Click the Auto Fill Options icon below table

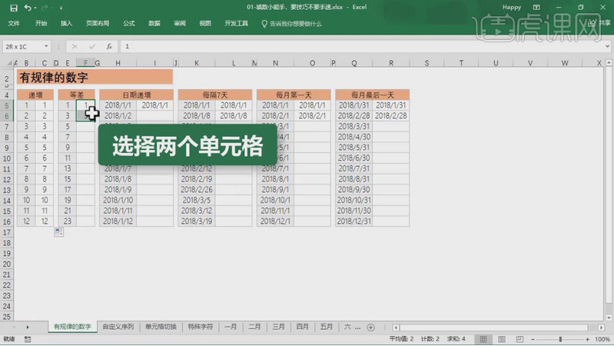[58, 232]
